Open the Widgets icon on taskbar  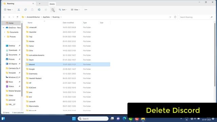(3, 119)
